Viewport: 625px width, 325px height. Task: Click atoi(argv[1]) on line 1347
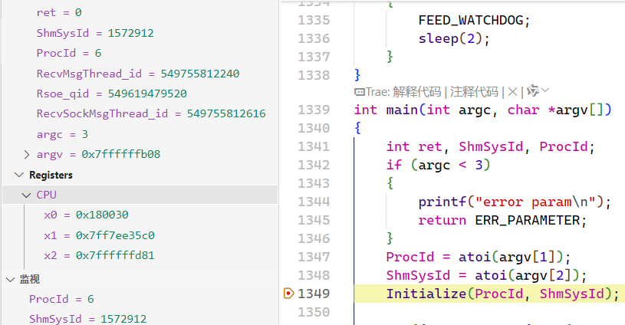click(x=511, y=257)
